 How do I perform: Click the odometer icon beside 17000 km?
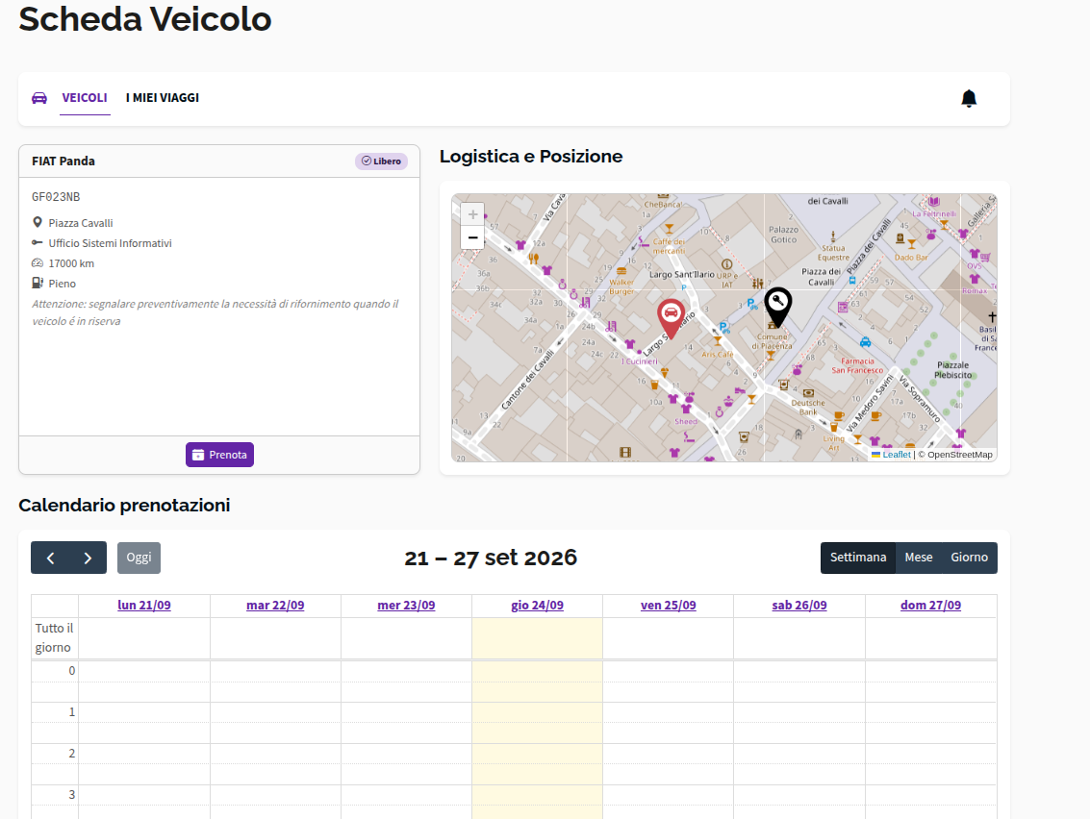[x=38, y=262]
